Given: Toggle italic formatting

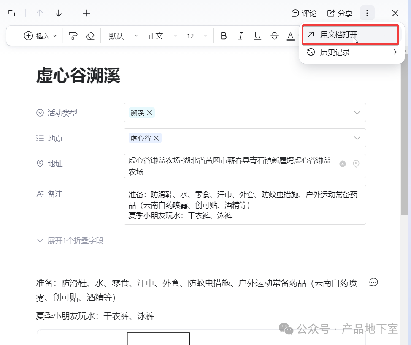Looking at the screenshot, I should 241,36.
